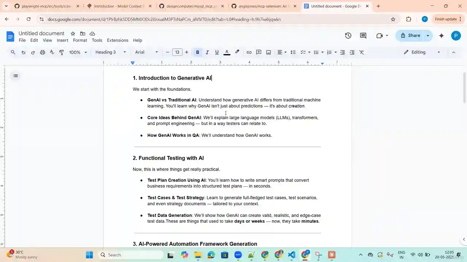Increase font size with plus button

point(187,52)
